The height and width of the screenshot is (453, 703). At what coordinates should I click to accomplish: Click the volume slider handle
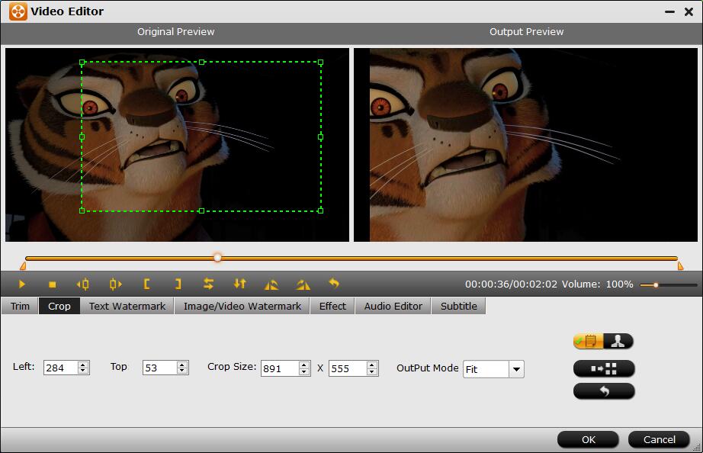(x=655, y=285)
